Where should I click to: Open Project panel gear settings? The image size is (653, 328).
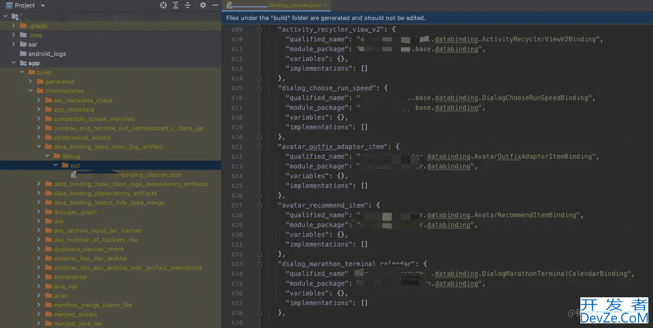pos(203,5)
